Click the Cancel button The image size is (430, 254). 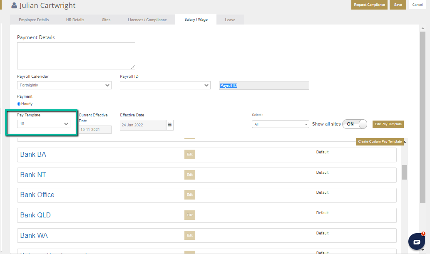click(x=418, y=5)
